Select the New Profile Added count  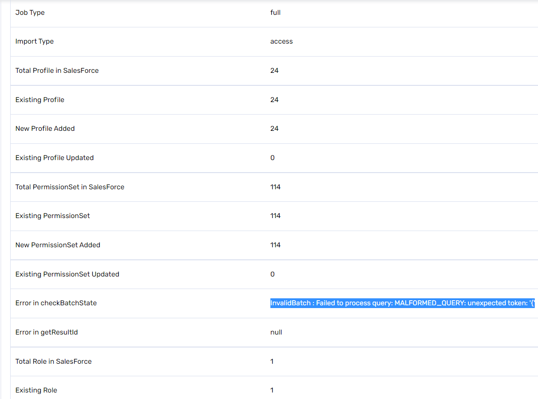(275, 129)
